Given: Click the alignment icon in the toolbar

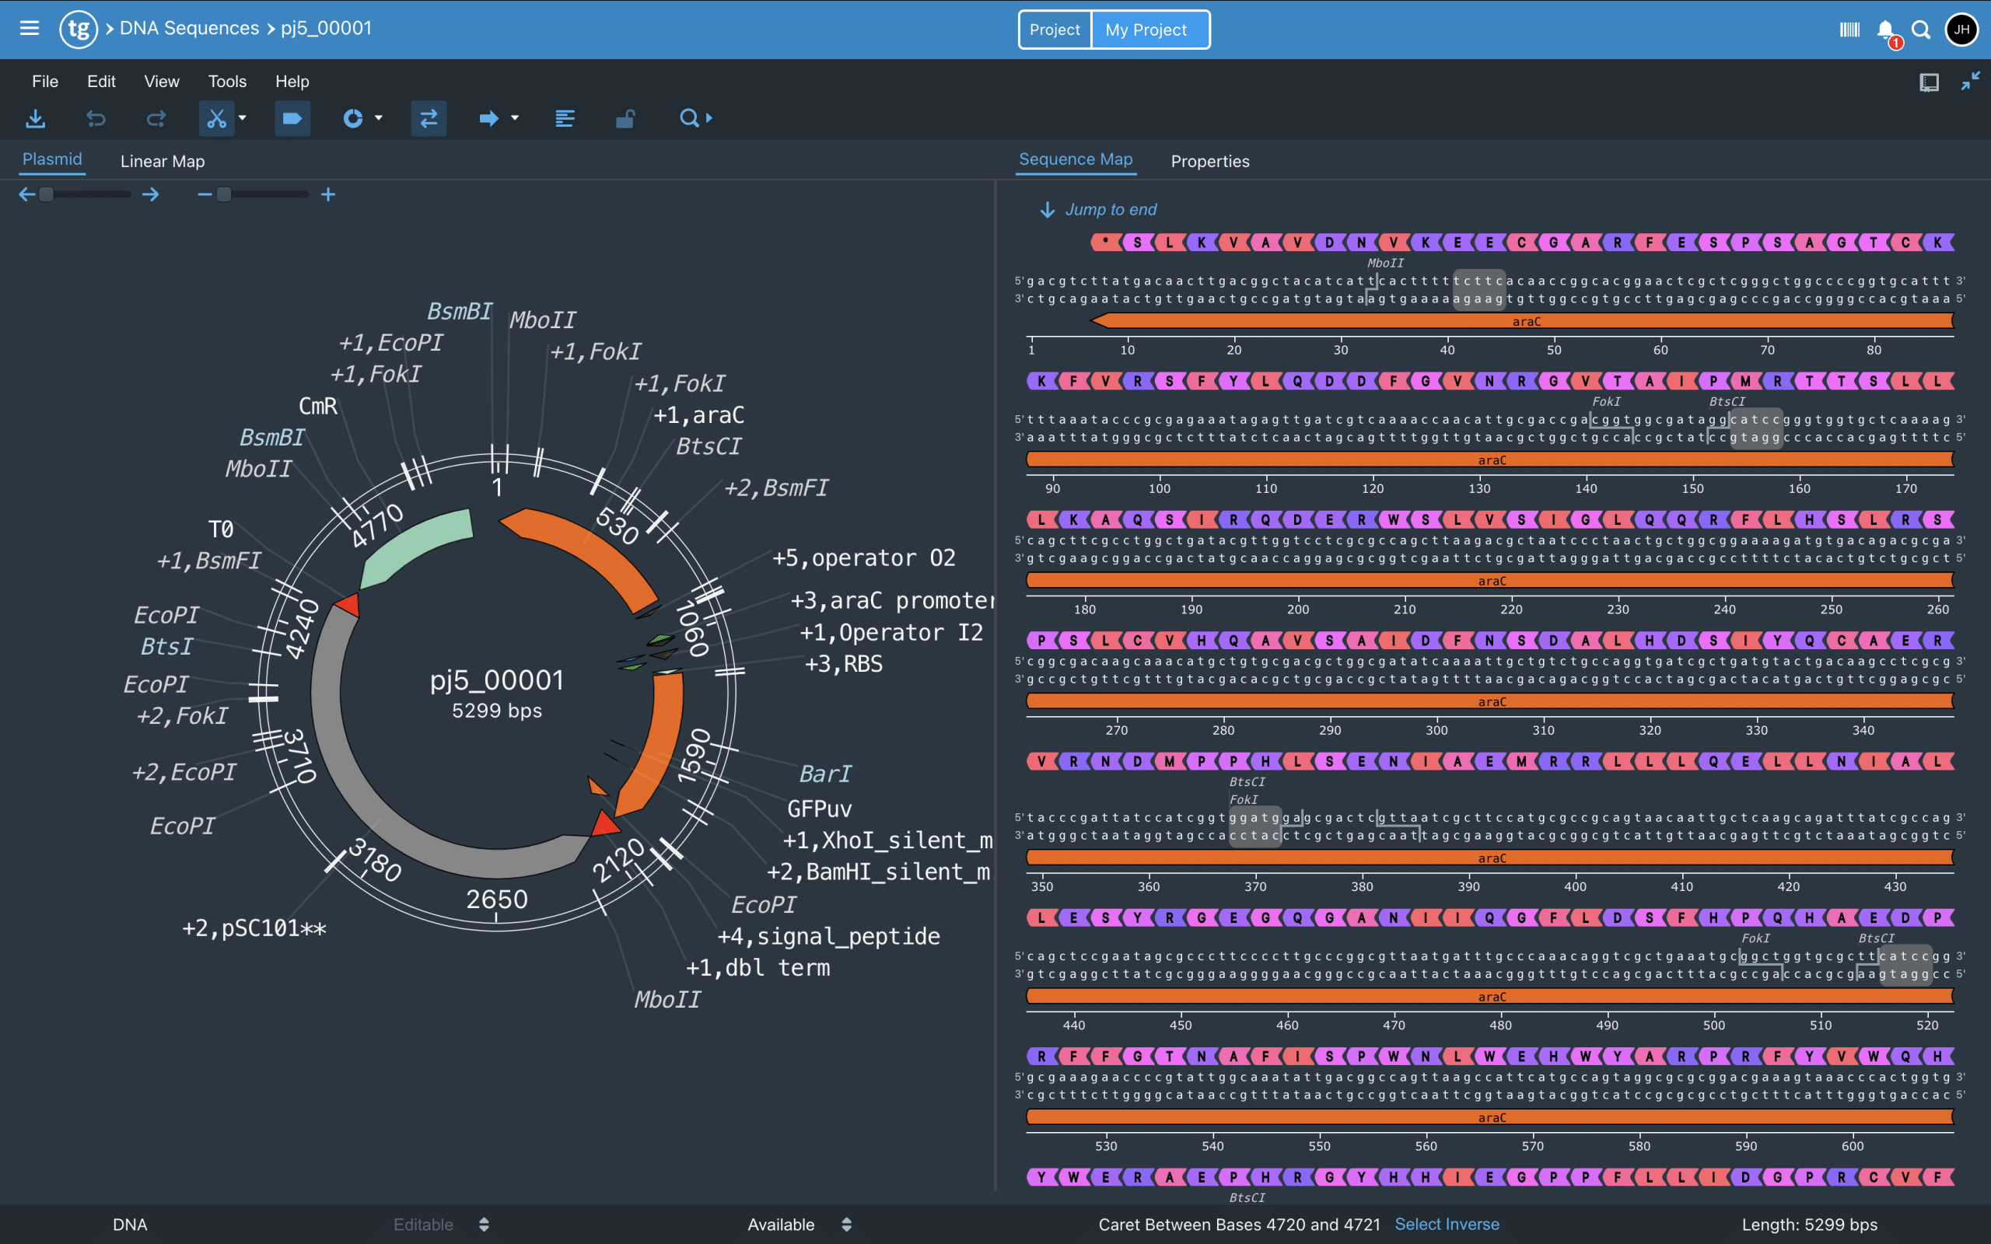Looking at the screenshot, I should 565,118.
